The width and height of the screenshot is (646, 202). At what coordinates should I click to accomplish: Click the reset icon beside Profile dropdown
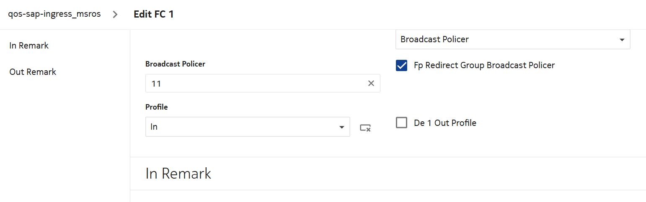365,128
